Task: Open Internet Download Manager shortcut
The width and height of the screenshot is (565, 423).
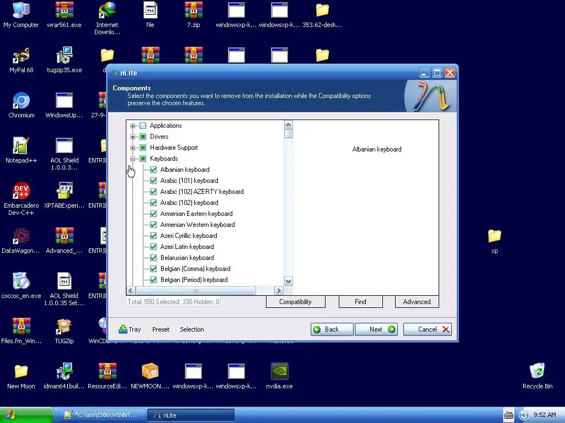Action: point(107,18)
